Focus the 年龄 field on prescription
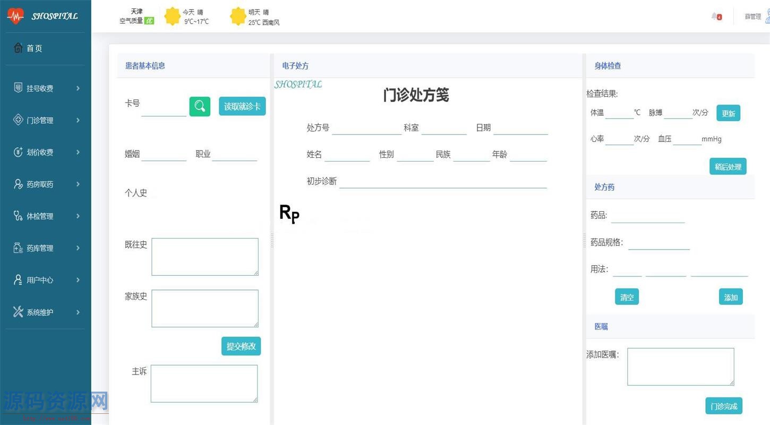 pyautogui.click(x=528, y=155)
